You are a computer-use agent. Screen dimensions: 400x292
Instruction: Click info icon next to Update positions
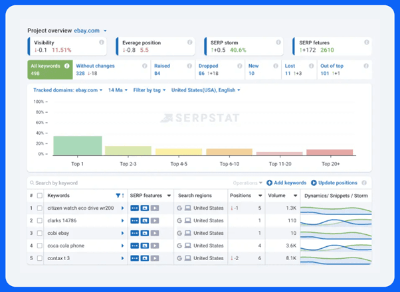point(363,183)
